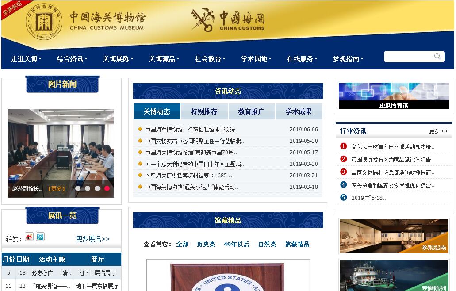Open the 更多展讯>> link

tap(93, 239)
